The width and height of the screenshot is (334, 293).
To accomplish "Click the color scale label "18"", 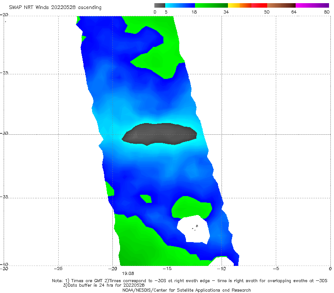I will (x=194, y=12).
